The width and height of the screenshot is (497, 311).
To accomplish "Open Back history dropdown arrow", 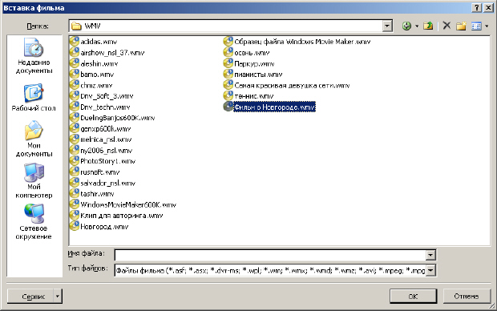I will tap(417, 26).
